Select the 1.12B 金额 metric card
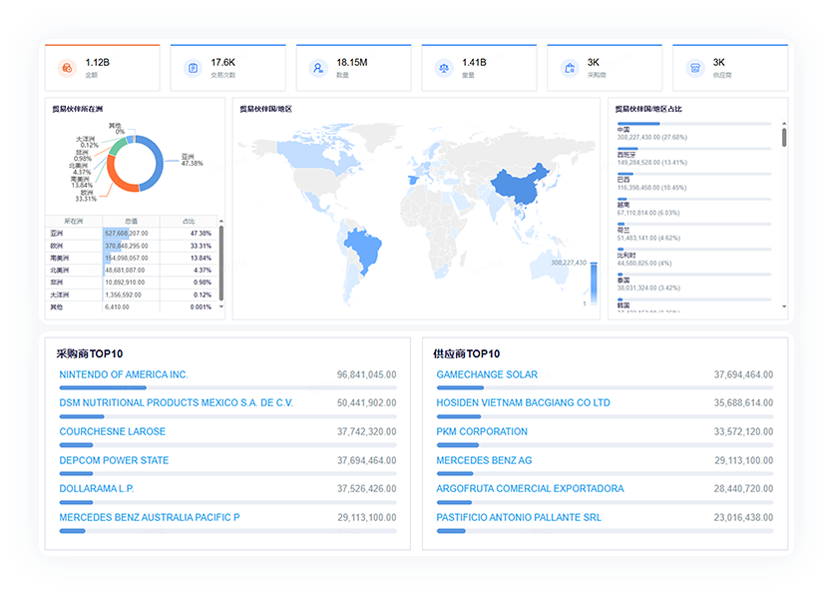Viewport: 834px width, 596px height. (x=103, y=68)
